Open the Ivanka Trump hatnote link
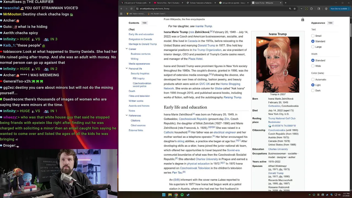Image resolution: width=352 pixels, height=198 pixels. (x=204, y=26)
